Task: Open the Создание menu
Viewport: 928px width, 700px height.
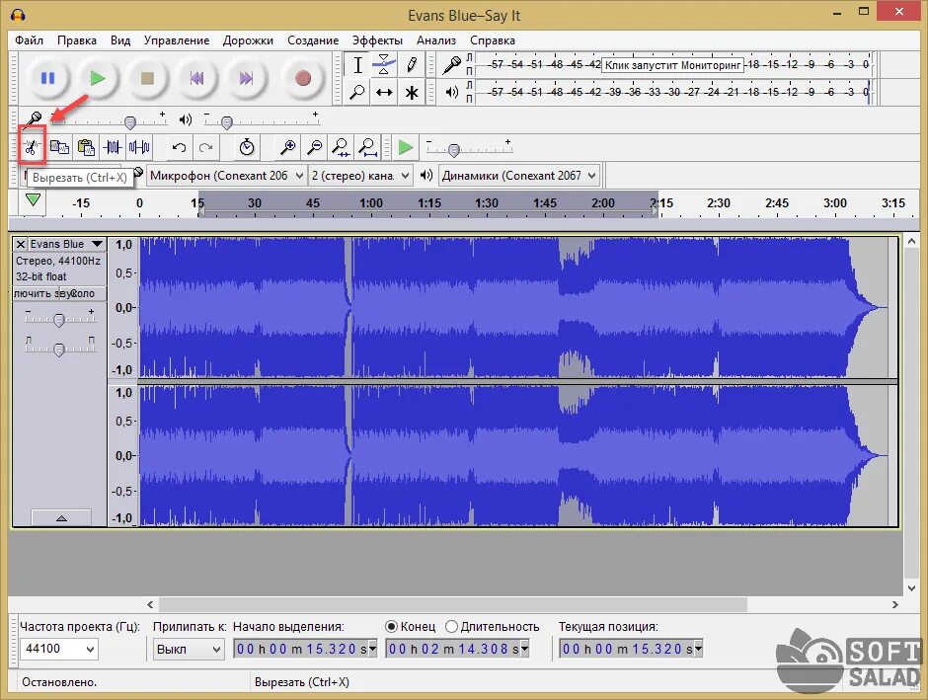Action: (x=313, y=40)
